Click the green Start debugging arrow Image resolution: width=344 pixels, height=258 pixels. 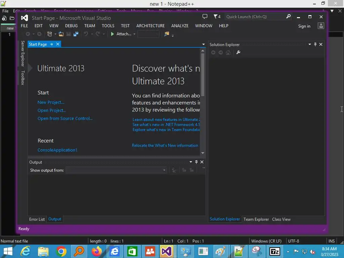112,34
